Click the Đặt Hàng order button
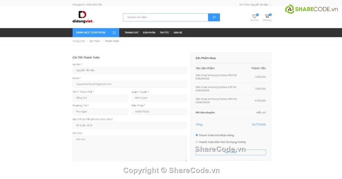The height and width of the screenshot is (179, 342). pyautogui.click(x=231, y=152)
